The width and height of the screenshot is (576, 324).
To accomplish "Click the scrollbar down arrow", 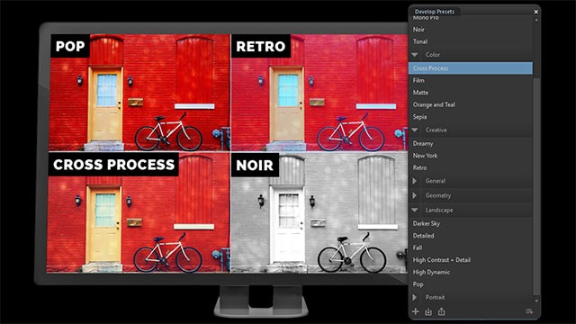I will (536, 301).
